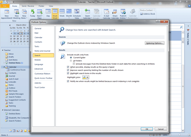The height and width of the screenshot is (137, 191).
Task: Toggle include Deleted Items messages checkbox
Action: pos(74,64)
